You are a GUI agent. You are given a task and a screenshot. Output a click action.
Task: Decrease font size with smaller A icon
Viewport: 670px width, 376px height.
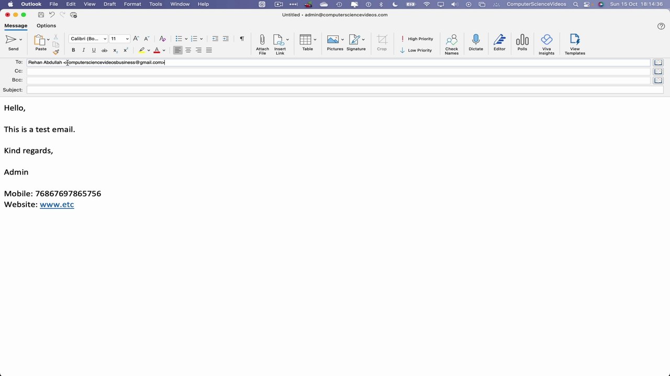tap(146, 39)
